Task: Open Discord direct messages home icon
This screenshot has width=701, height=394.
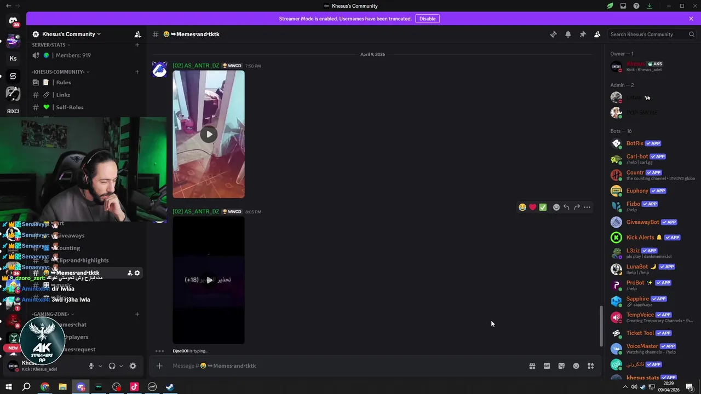Action: [x=13, y=21]
